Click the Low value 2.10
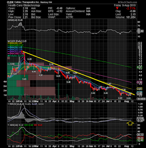This screenshot has width=146, height=148. coord(25,14)
